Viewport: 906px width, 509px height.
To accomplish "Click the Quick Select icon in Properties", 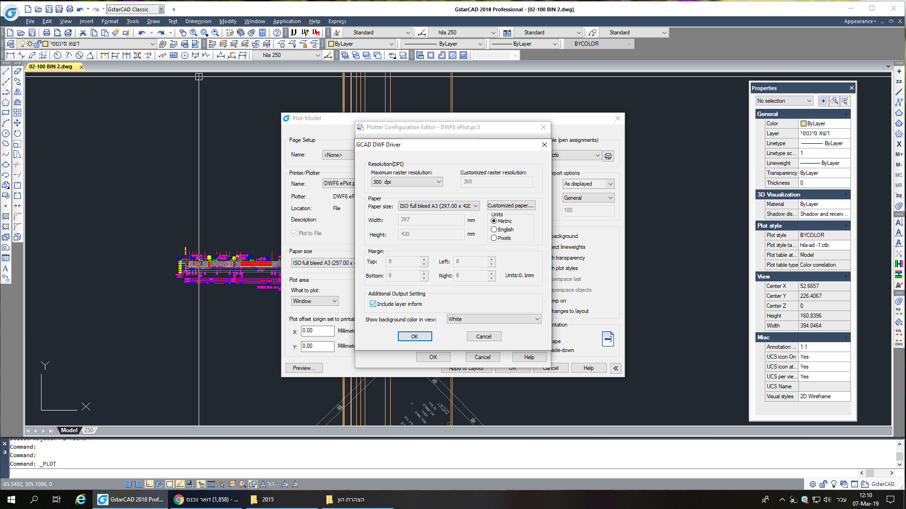I will tap(845, 101).
